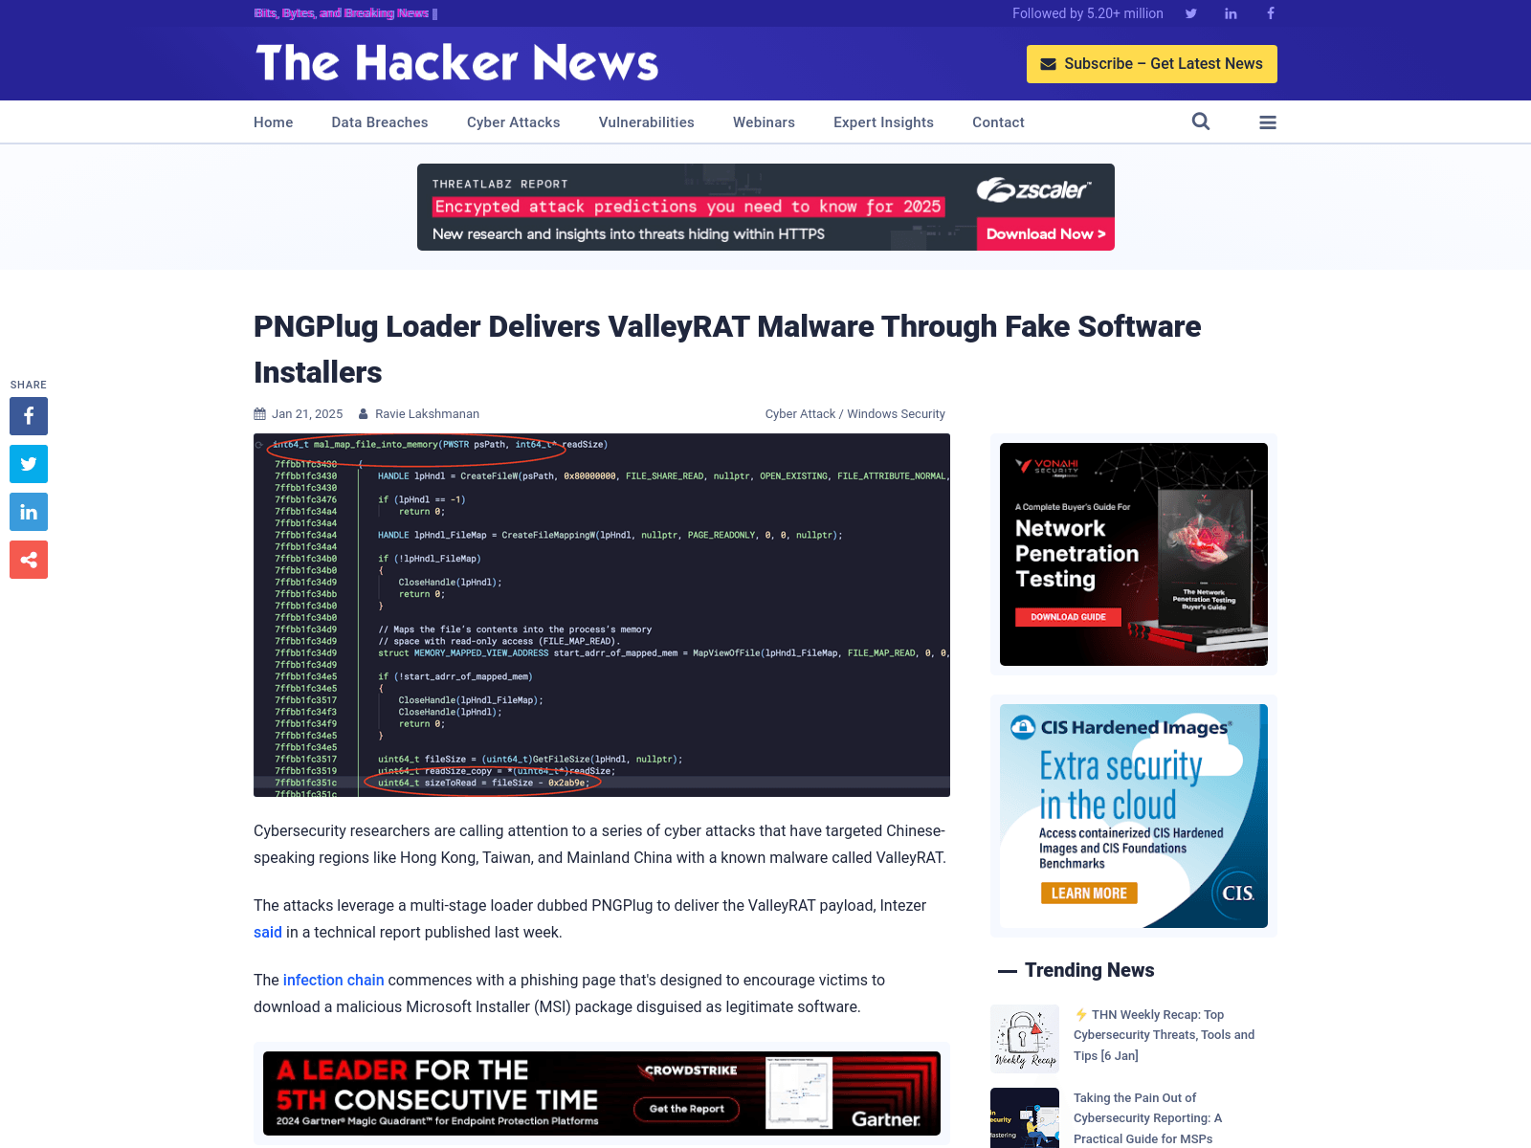Viewport: 1531px width, 1148px height.
Task: Click 'Followed by 5.20+ million' text
Action: point(1088,13)
